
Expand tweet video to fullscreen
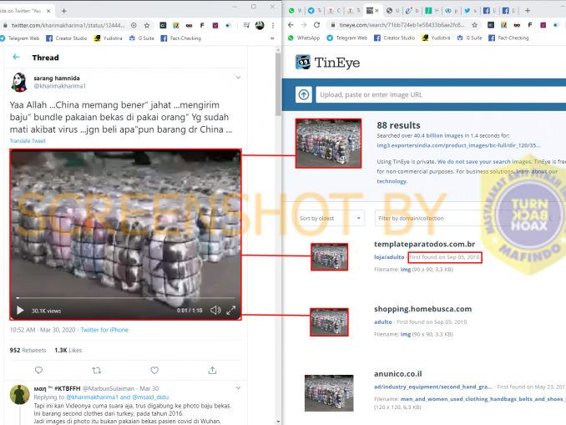click(231, 310)
